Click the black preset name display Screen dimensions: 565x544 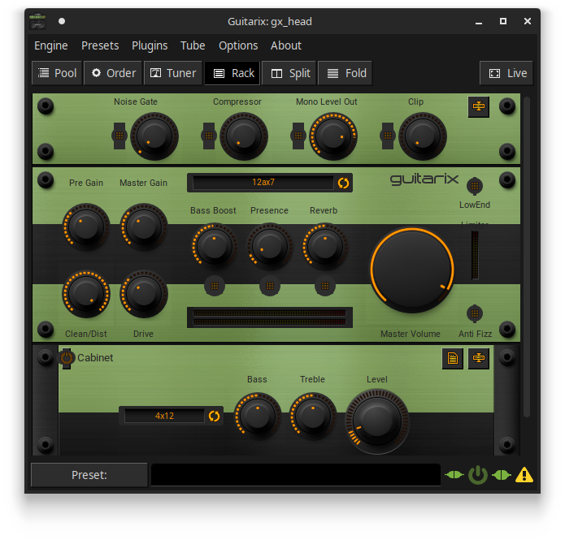(x=296, y=475)
